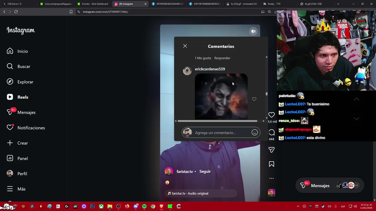The height and width of the screenshot is (211, 376).
Task: Expand the Más menu
Action: click(x=16, y=189)
